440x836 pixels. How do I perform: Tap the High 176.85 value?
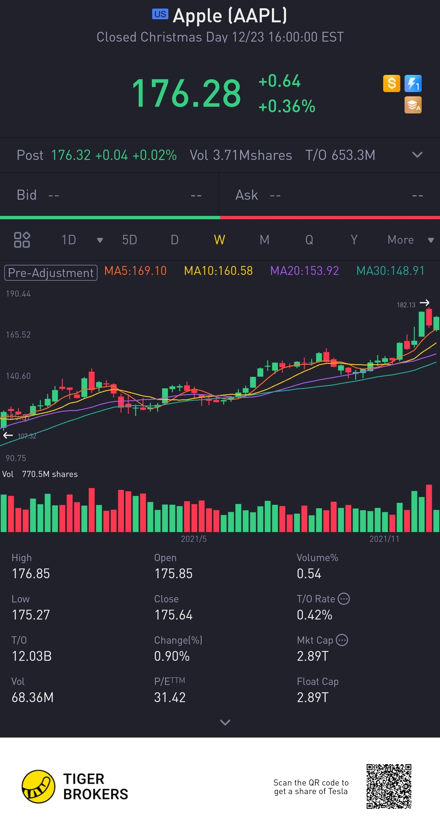31,573
